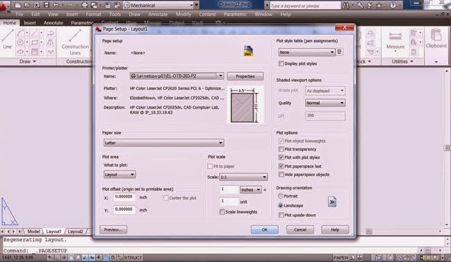The width and height of the screenshot is (451, 262).
Task: Select the Construction Lines tool
Action: [x=75, y=42]
